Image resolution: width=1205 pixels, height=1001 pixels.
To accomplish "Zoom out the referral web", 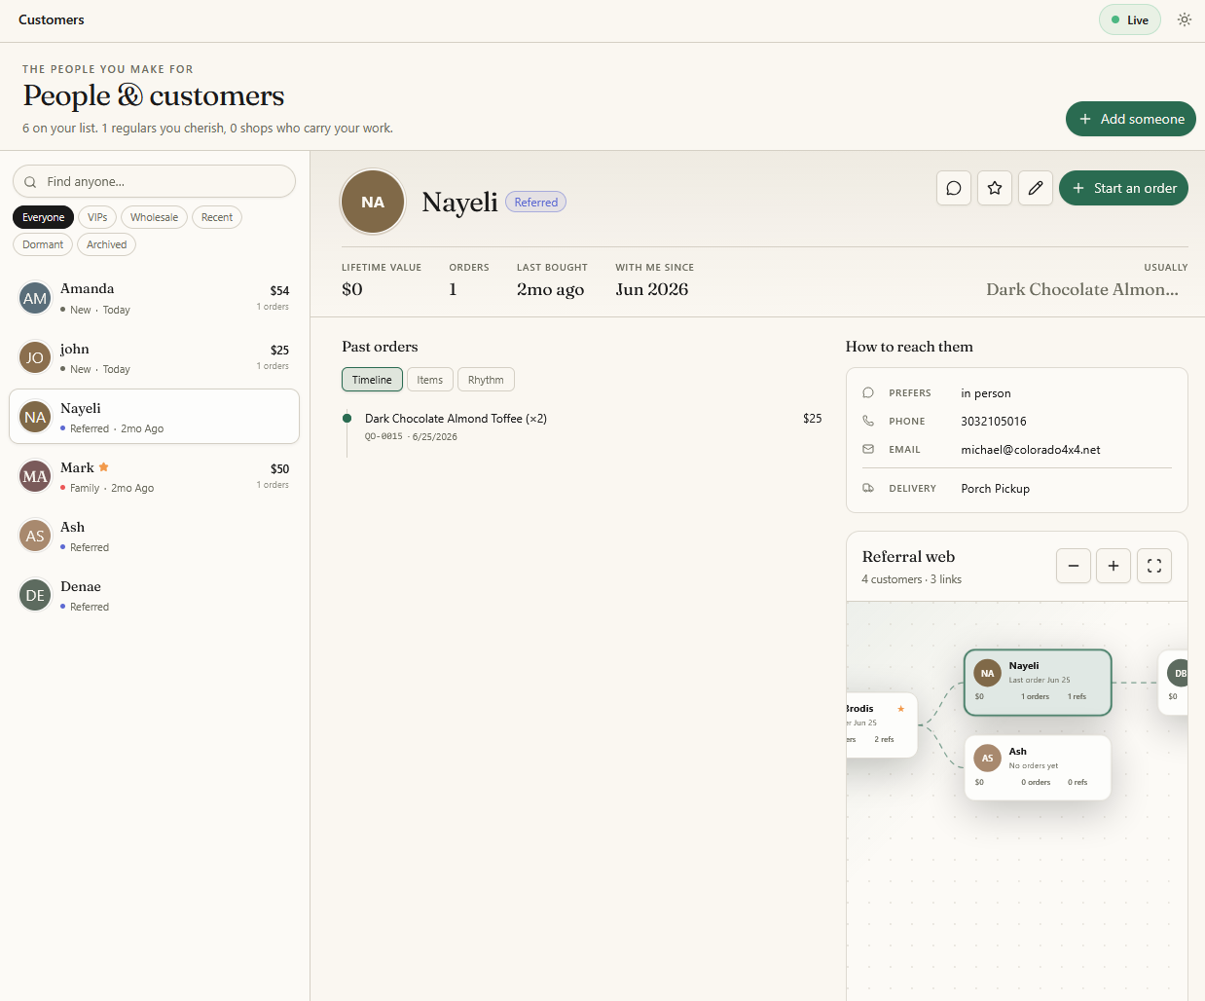I will pyautogui.click(x=1074, y=566).
